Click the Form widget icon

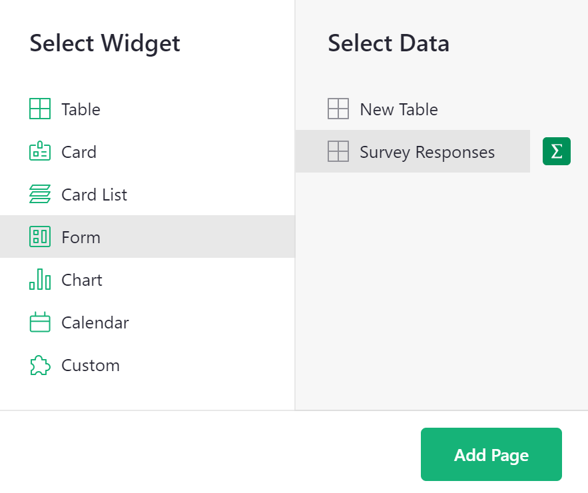click(x=40, y=237)
